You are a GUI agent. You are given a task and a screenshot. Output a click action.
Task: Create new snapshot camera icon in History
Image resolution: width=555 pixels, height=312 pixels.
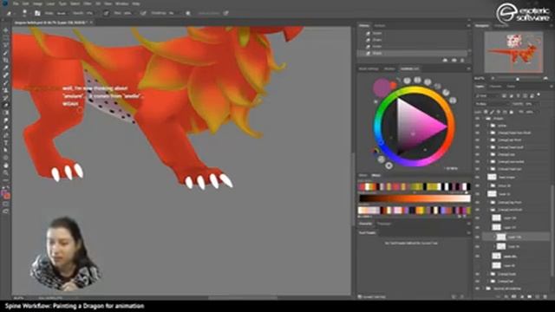point(454,61)
